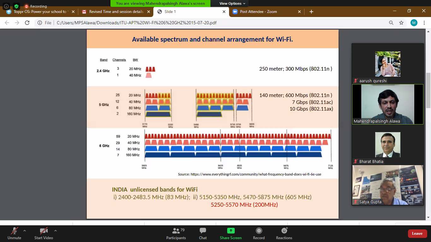This screenshot has height=242, width=431.
Task: Expand video options arrow beside Start Video
Action: [56, 230]
